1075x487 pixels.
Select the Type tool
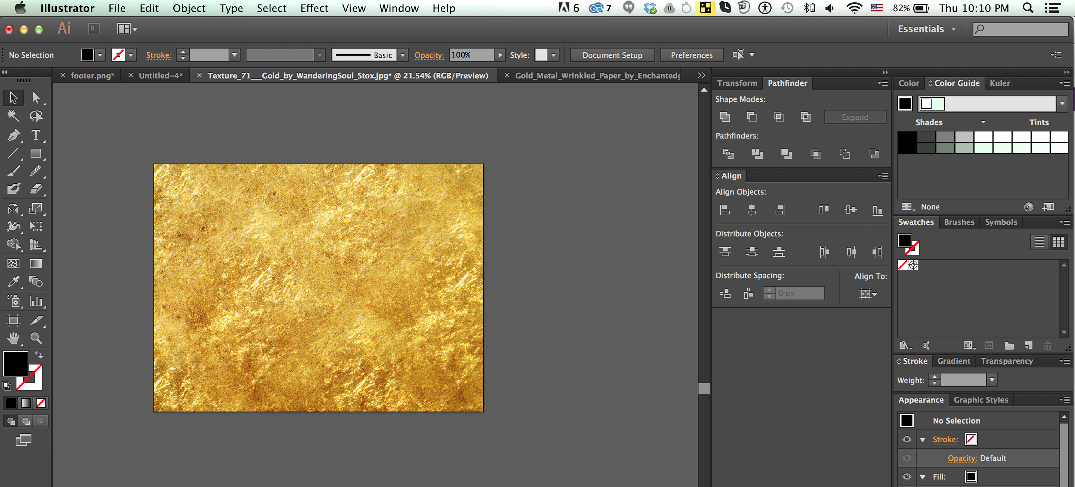pos(36,135)
